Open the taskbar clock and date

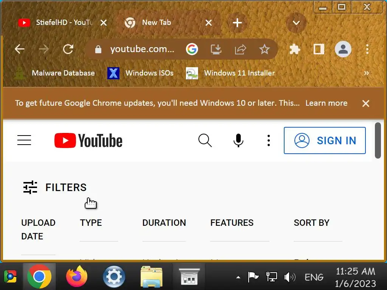355,277
